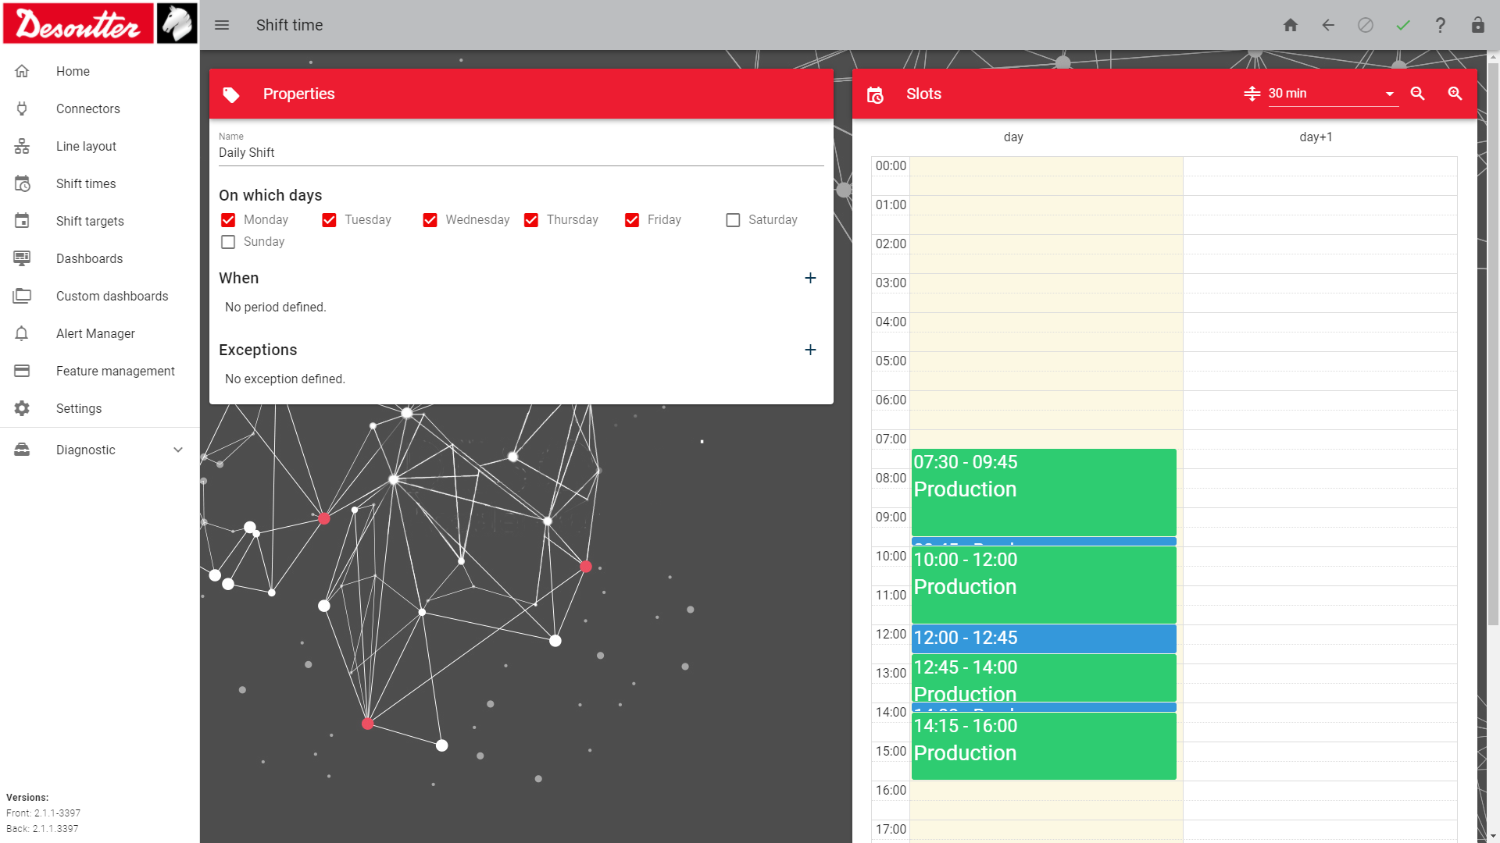Select the 07:30 - 09:45 Production slot
This screenshot has width=1500, height=843.
[x=1043, y=492]
